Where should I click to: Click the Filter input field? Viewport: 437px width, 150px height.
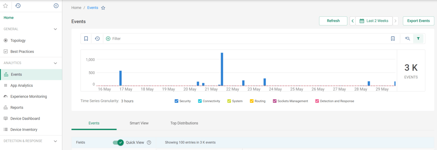click(246, 39)
